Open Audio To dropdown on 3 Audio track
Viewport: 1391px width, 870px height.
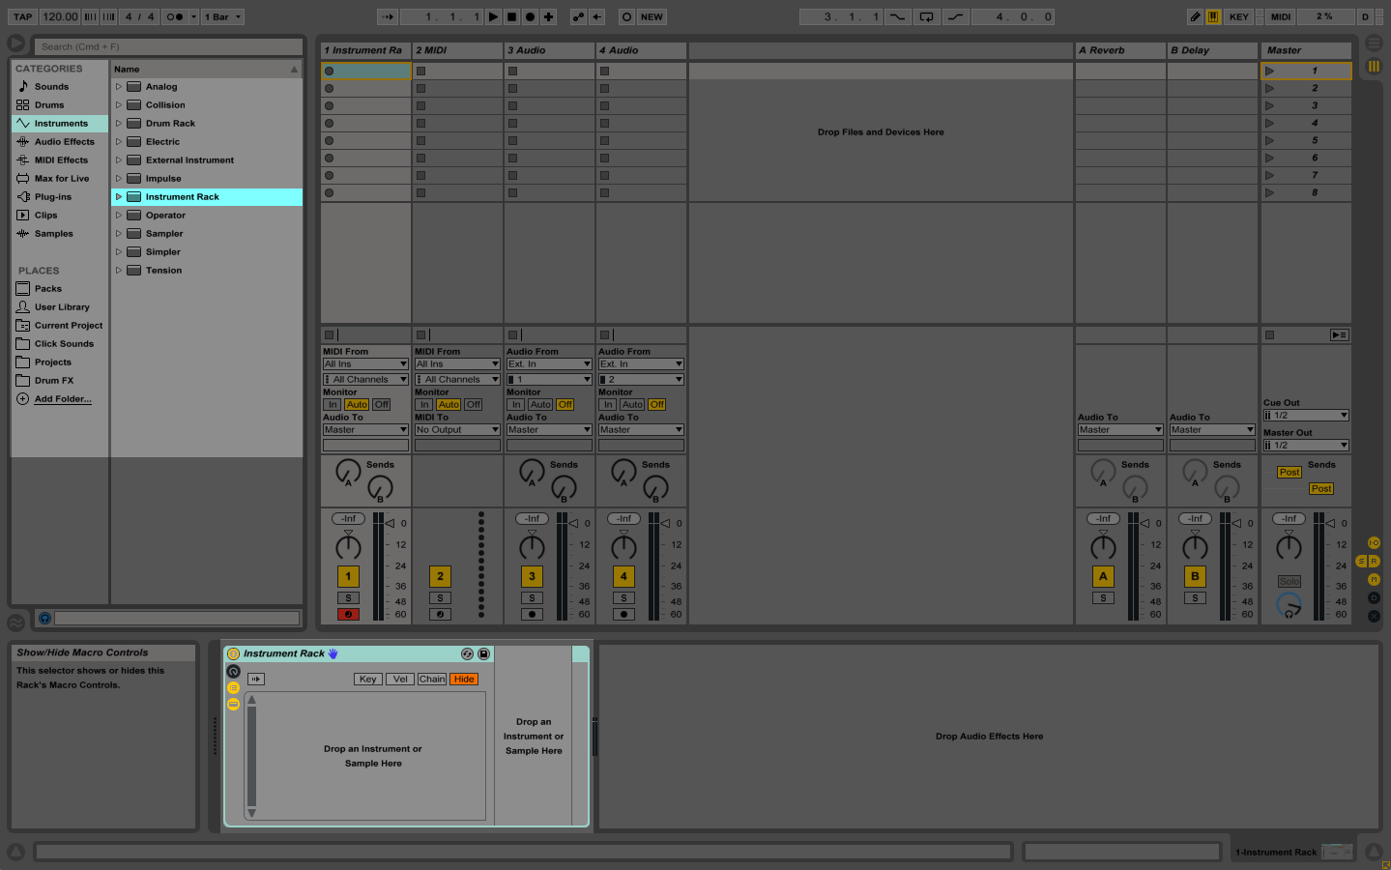click(x=549, y=430)
